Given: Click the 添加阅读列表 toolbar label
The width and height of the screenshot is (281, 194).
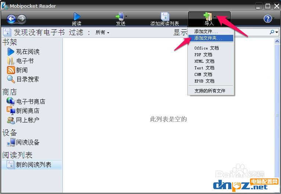Looking at the screenshot, I should (x=165, y=23).
